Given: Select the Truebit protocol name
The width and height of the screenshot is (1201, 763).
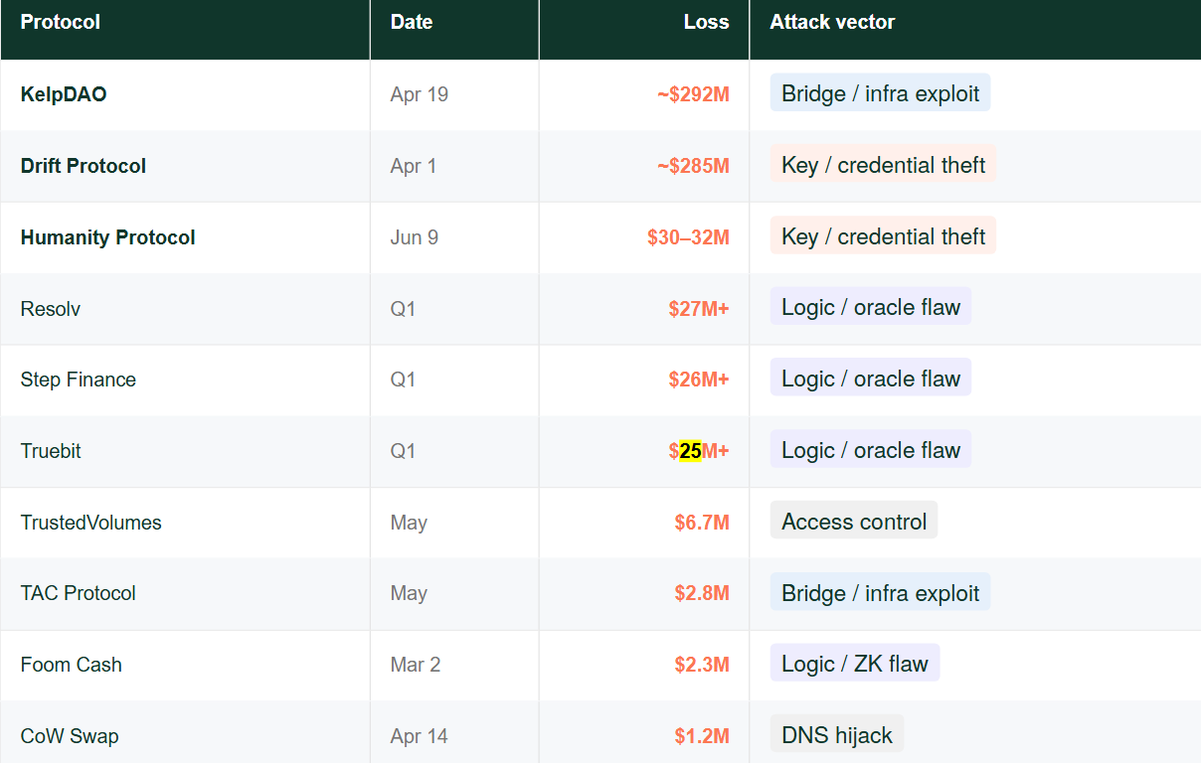Looking at the screenshot, I should [51, 451].
